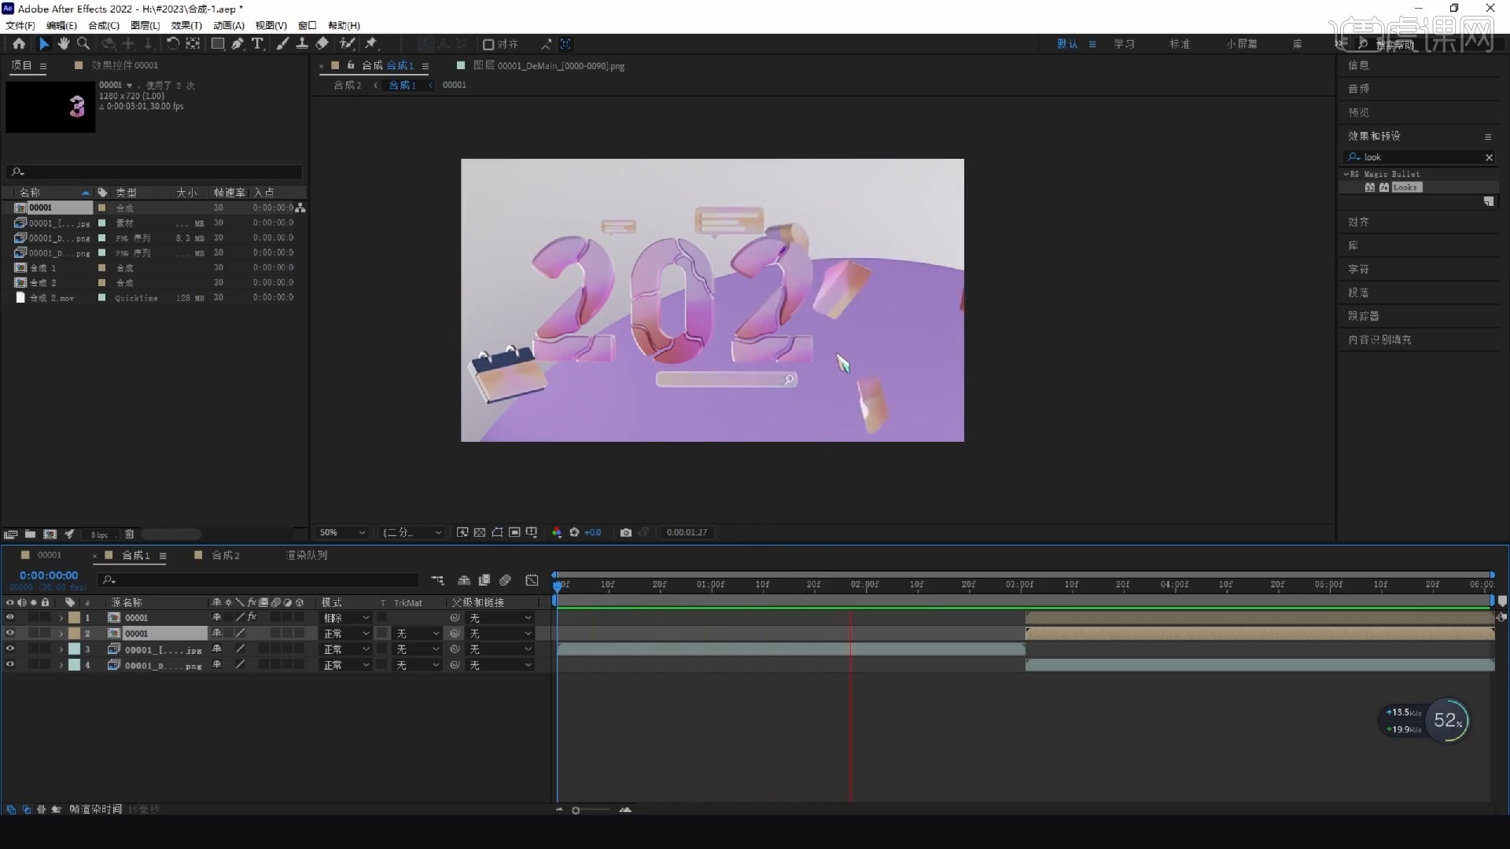The height and width of the screenshot is (849, 1510).
Task: Switch to 默认 workspace
Action: 1067,44
